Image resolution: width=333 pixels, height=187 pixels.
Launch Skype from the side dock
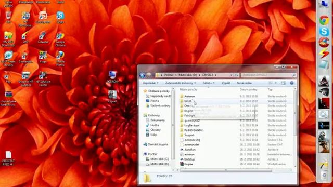click(324, 31)
